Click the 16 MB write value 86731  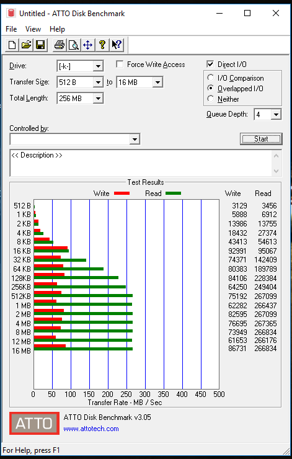237,349
